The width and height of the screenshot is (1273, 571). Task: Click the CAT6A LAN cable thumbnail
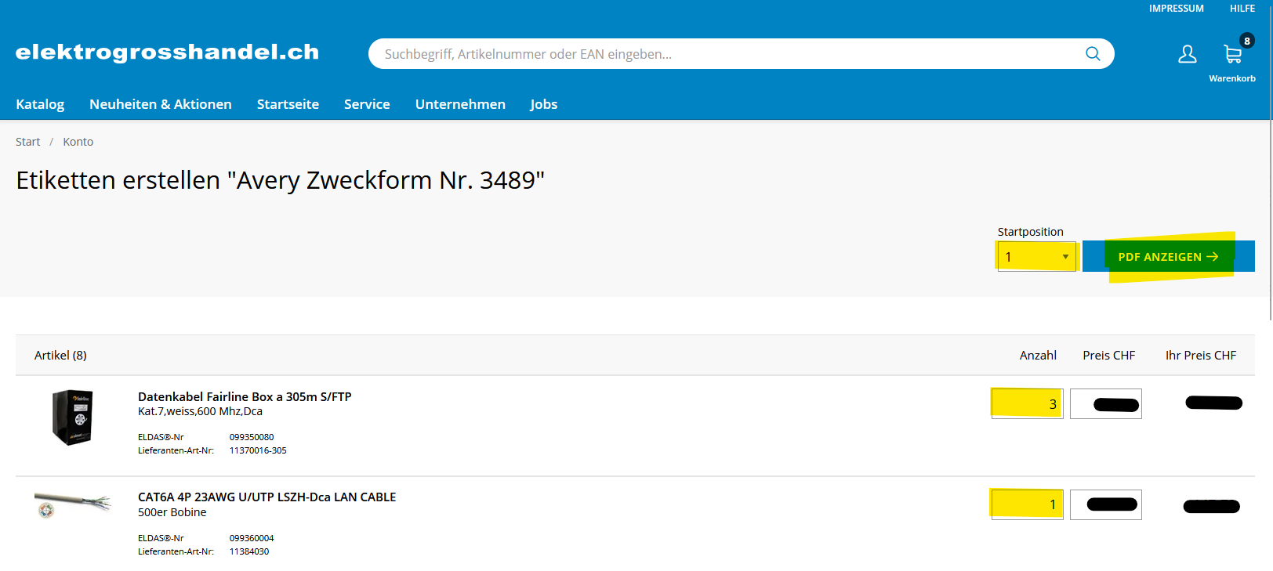click(x=73, y=505)
